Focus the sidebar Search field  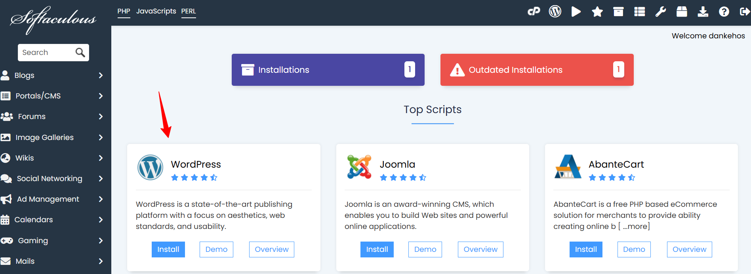tap(53, 52)
